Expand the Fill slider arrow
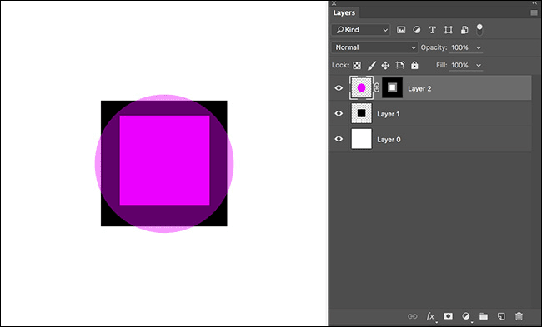This screenshot has height=327, width=542. coord(479,65)
